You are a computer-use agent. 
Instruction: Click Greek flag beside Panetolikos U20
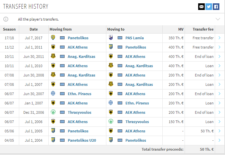pos(62,140)
